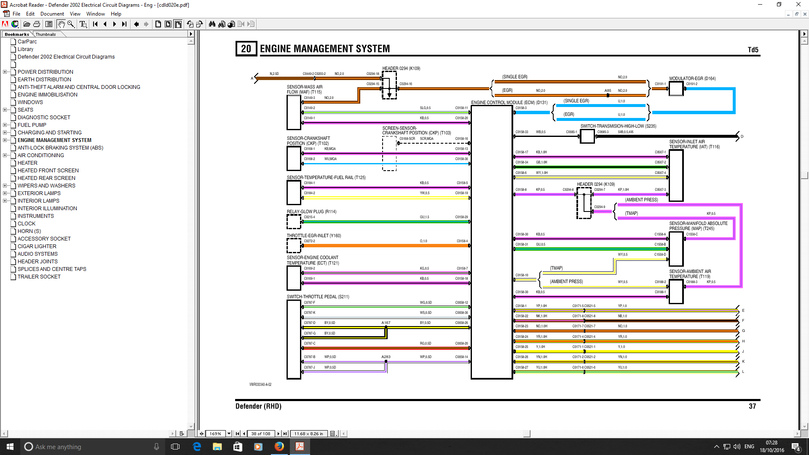Rotate view counterclockwise icon
Image resolution: width=809 pixels, height=455 pixels.
tap(190, 24)
